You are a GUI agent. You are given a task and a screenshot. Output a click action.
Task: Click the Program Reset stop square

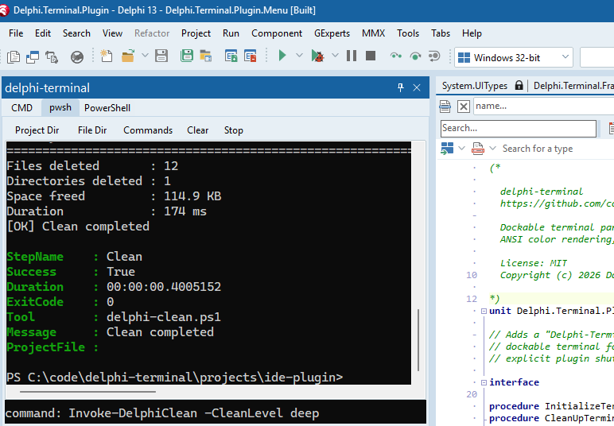[x=371, y=56]
